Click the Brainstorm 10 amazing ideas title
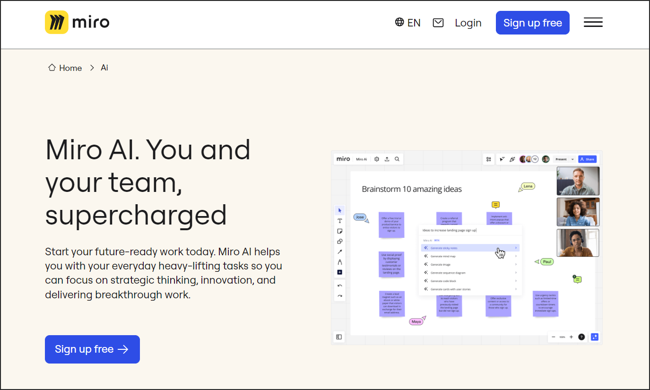This screenshot has height=390, width=650. (412, 189)
